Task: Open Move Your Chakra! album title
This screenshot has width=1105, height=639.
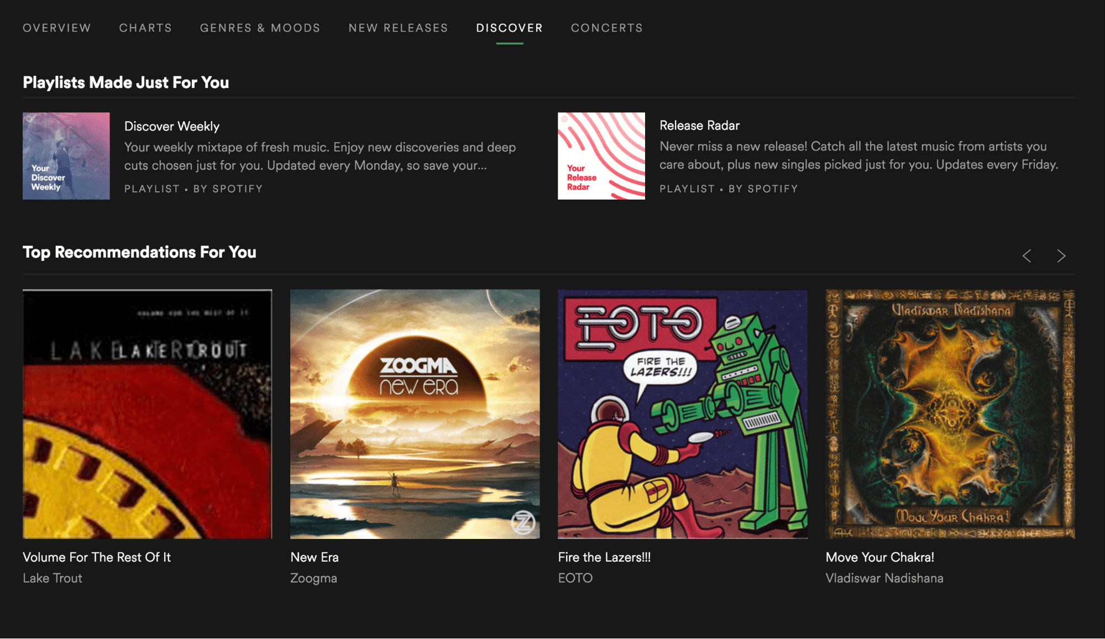Action: pyautogui.click(x=880, y=557)
